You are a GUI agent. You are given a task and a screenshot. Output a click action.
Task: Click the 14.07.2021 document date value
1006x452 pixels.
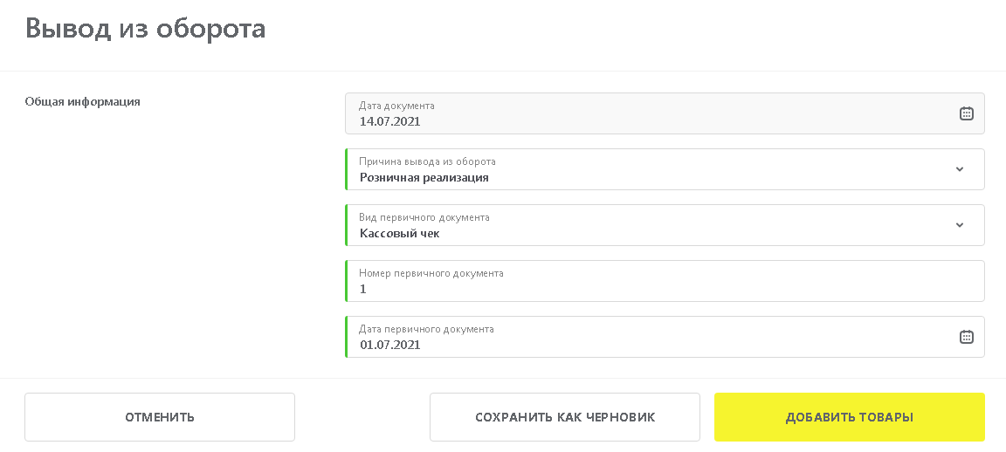390,121
